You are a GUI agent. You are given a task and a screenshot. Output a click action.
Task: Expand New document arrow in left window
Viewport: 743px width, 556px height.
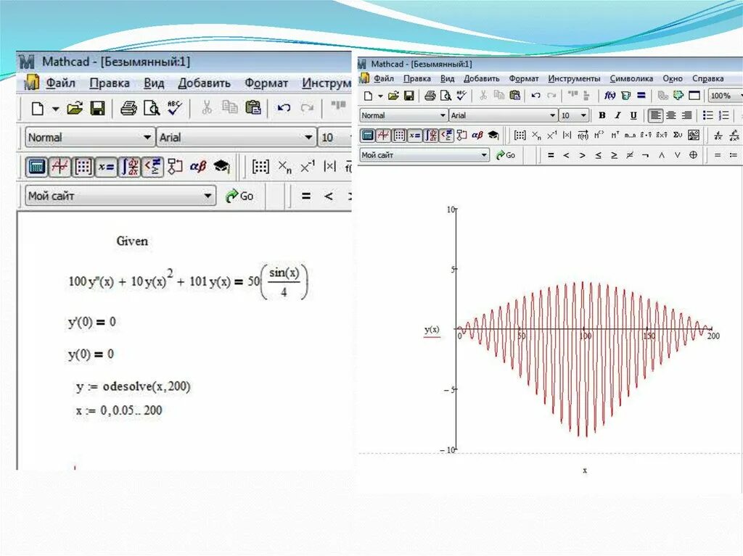[55, 109]
